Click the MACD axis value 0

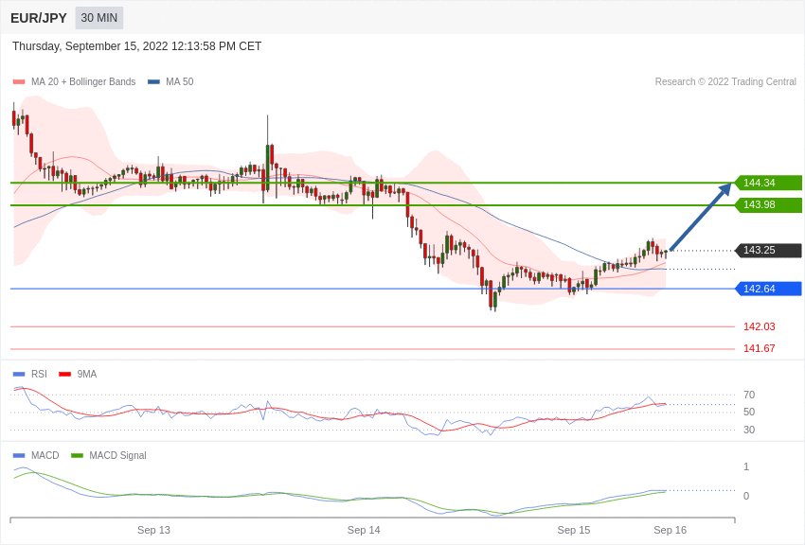[746, 496]
